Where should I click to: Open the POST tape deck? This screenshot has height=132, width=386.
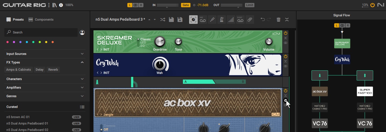[x=240, y=20]
